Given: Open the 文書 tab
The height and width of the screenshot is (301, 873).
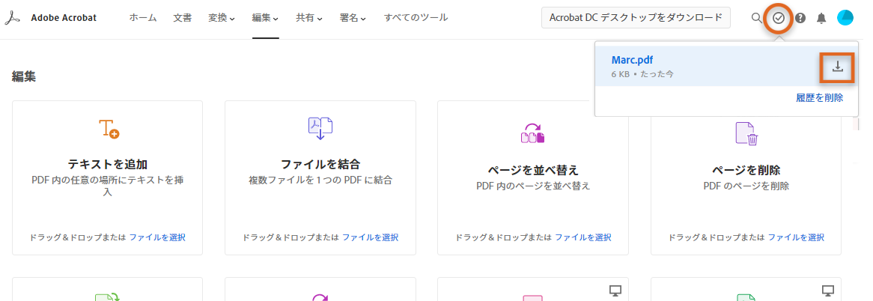Looking at the screenshot, I should coord(183,18).
